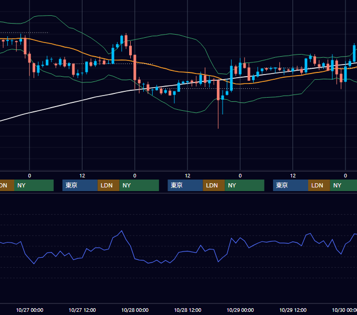Select the 東京 session block on 10/27
The width and height of the screenshot is (357, 315).
click(80, 185)
